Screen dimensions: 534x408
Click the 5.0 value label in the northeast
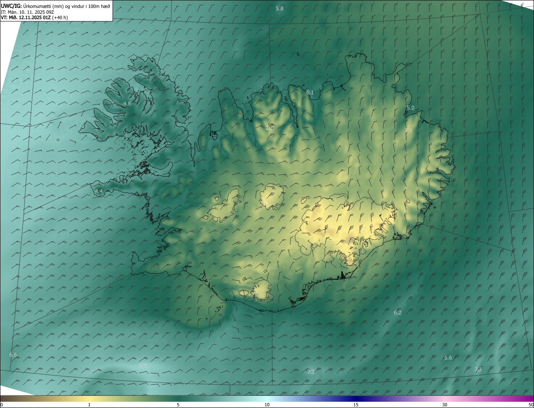coord(411,108)
